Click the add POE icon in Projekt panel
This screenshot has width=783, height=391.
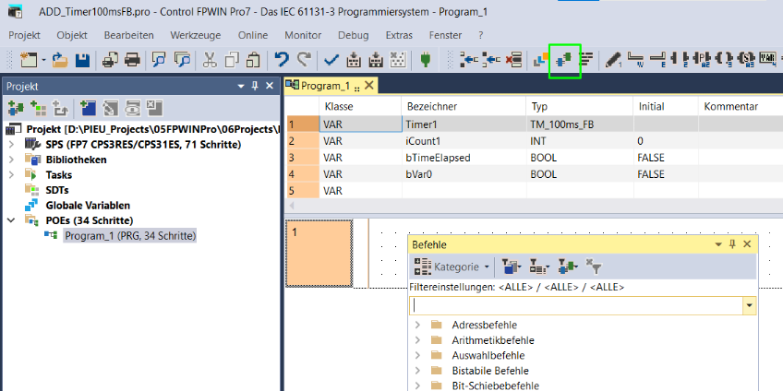(16, 107)
